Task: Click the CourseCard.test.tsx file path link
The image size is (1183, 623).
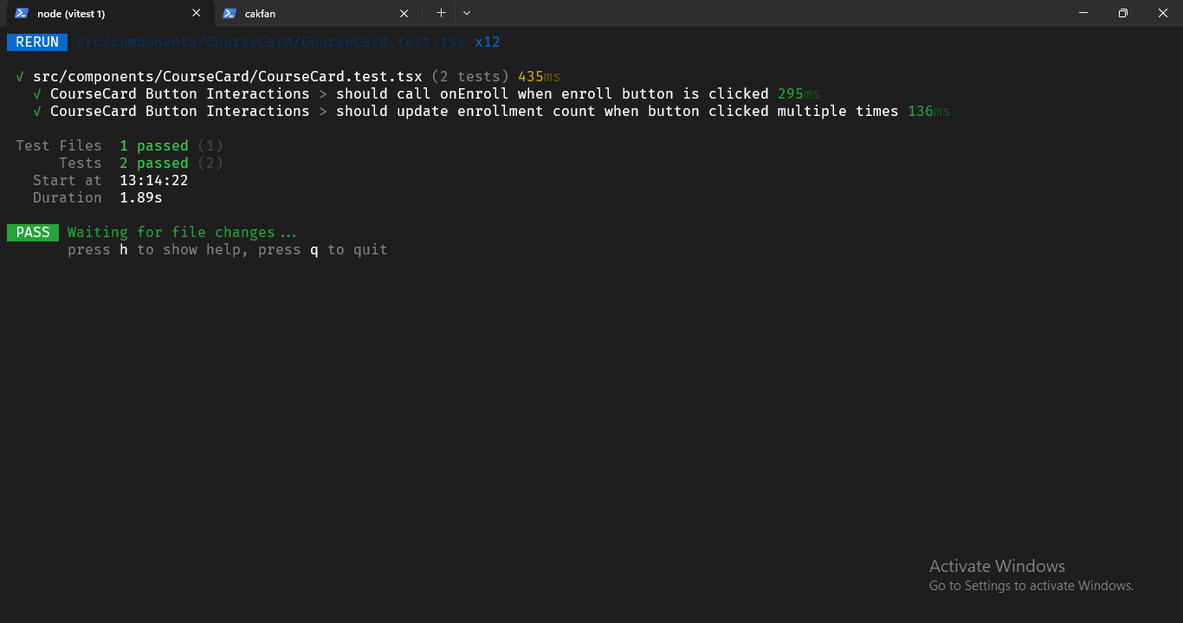Action: [271, 42]
